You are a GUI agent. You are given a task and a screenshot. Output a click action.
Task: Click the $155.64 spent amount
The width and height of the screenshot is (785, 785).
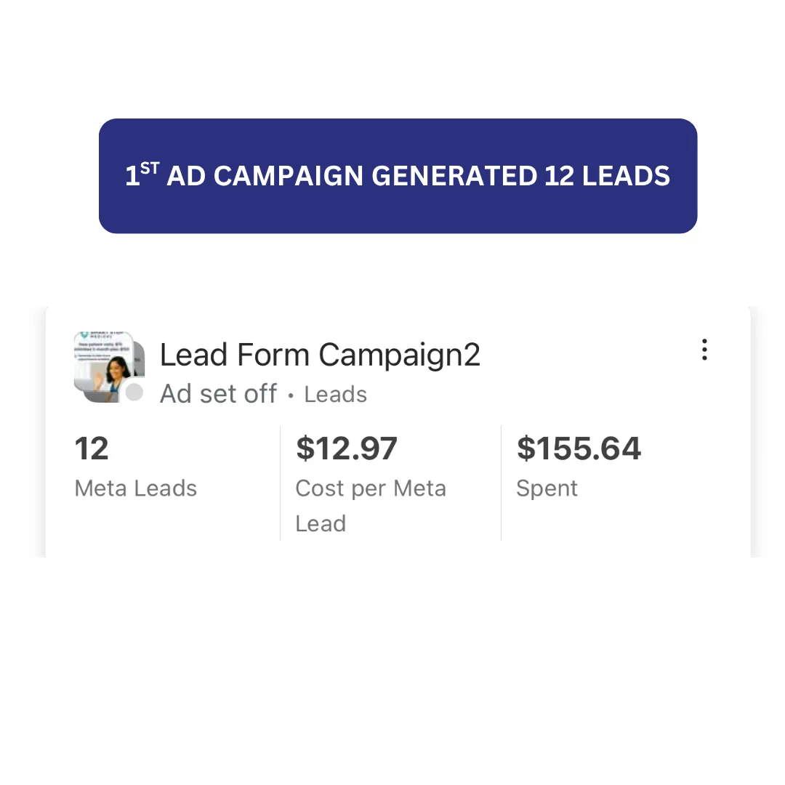(579, 448)
